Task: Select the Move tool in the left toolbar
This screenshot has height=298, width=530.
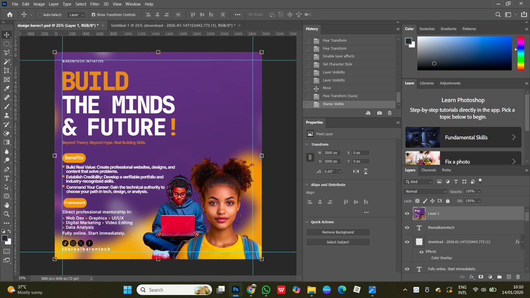Action: point(7,34)
